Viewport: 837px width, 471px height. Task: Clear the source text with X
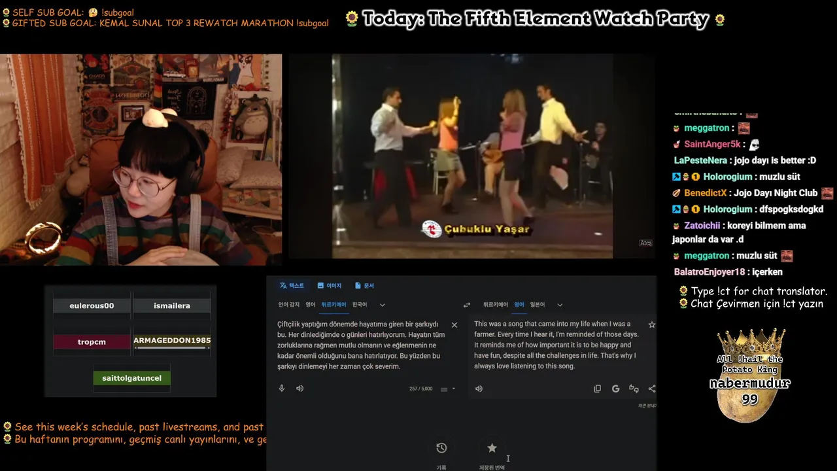click(454, 324)
